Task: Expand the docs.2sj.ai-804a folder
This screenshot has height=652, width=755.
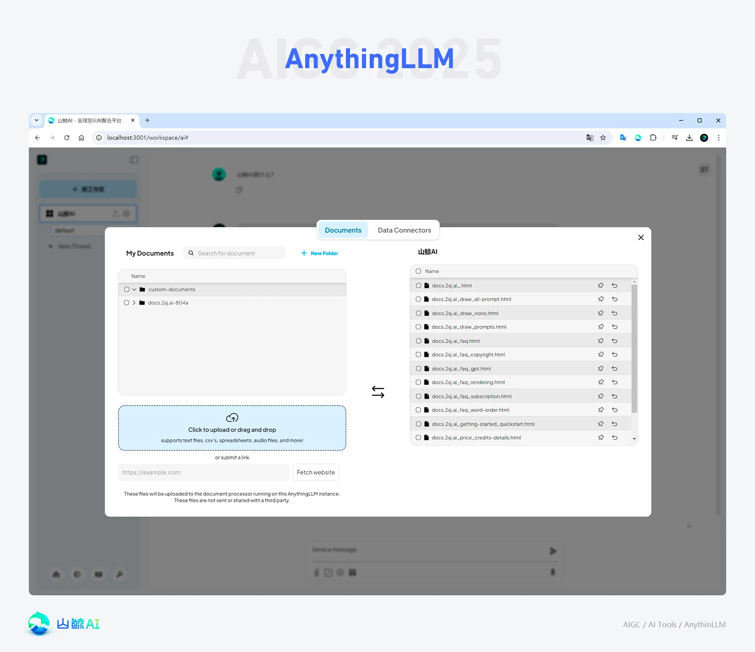Action: (134, 303)
